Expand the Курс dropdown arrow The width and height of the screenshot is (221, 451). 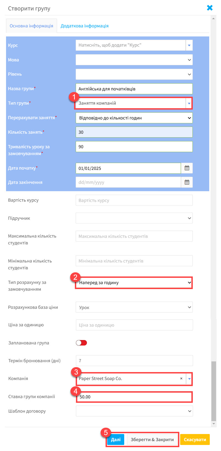click(189, 45)
